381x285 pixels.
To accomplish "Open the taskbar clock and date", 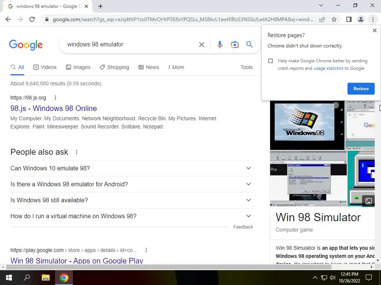I will [349, 278].
